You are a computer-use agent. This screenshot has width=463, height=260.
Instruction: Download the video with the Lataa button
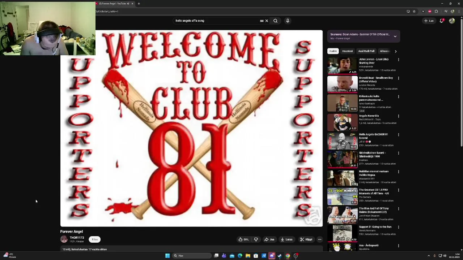point(286,239)
